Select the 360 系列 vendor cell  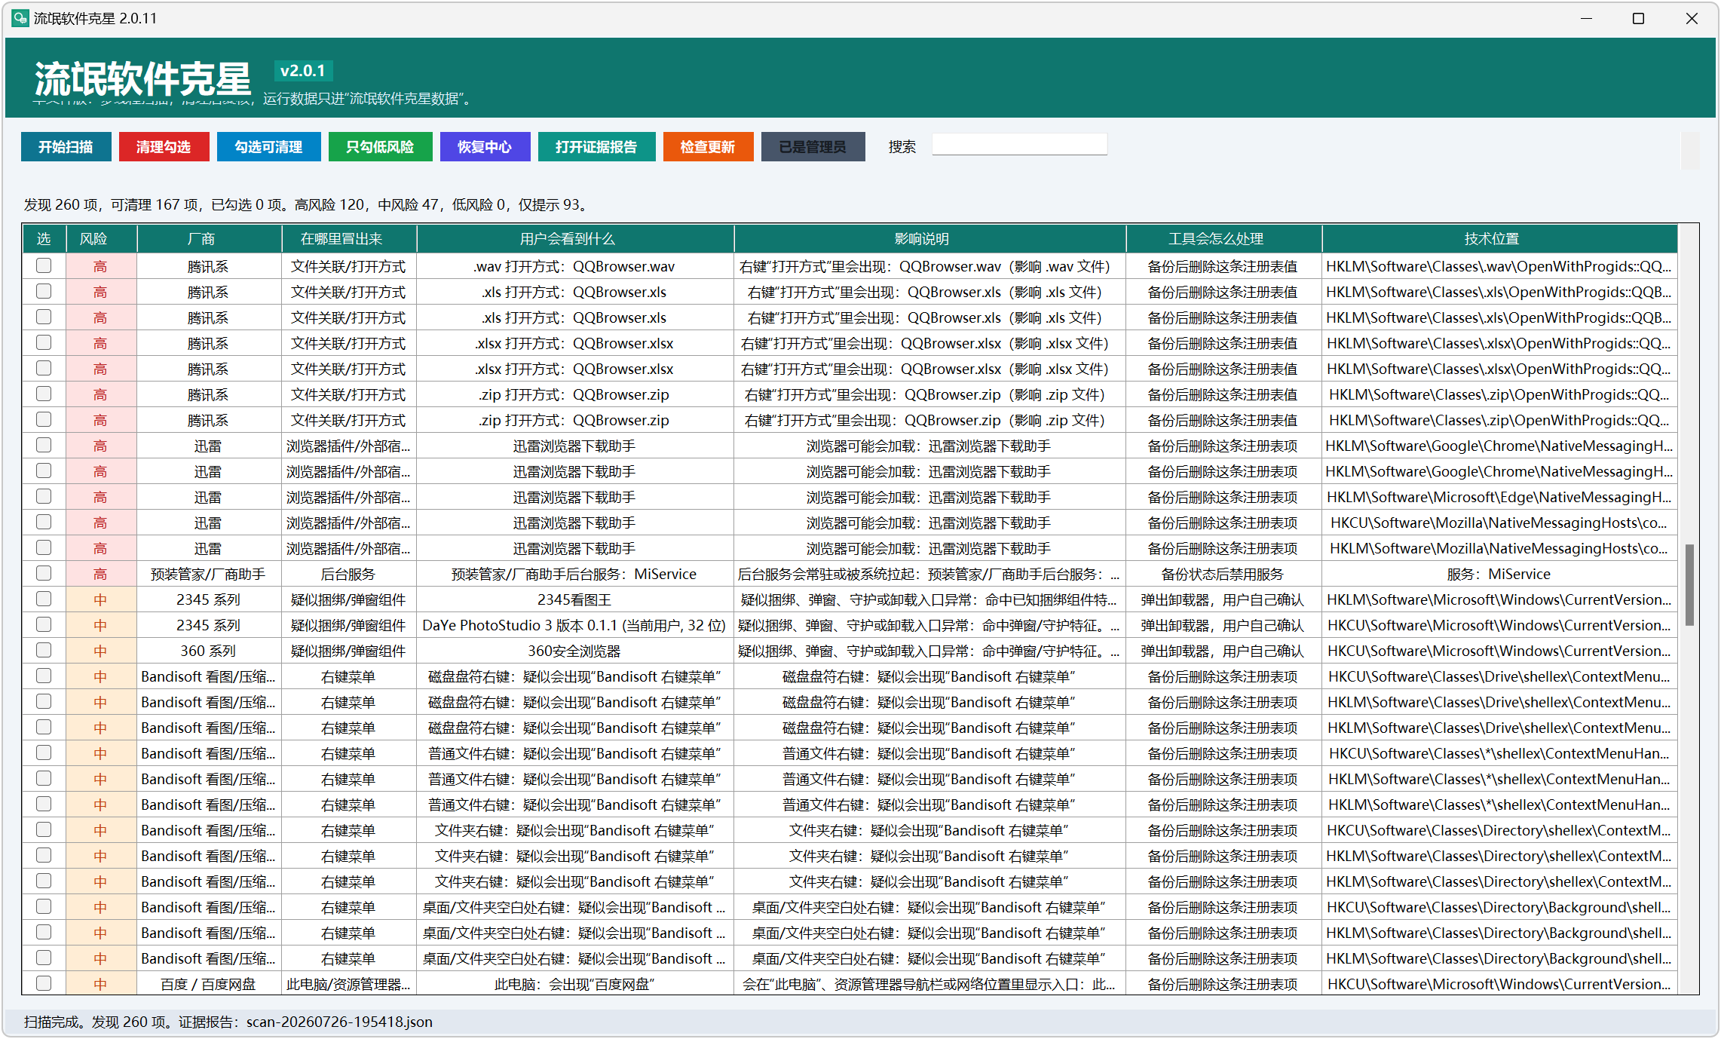coord(209,651)
